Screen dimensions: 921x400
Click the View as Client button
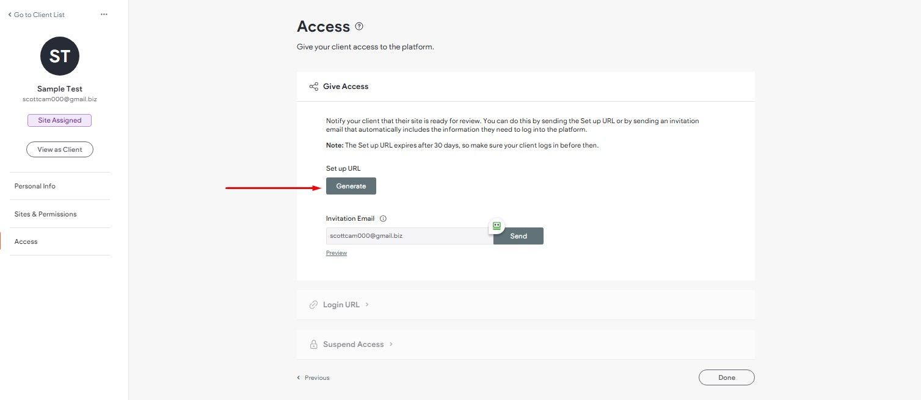[60, 149]
